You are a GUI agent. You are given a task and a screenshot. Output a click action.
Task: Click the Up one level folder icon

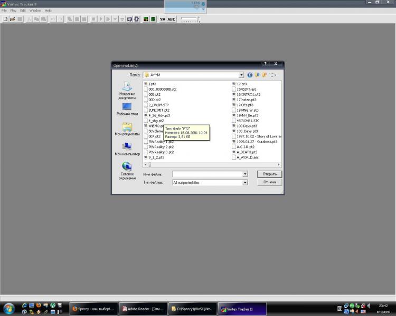257,75
